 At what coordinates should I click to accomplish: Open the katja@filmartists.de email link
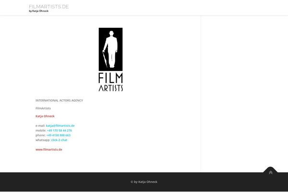60,126
